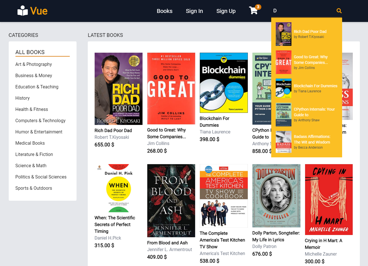Viewport: 368px width, 266px height.
Task: Focus the search input containing D
Action: click(303, 11)
